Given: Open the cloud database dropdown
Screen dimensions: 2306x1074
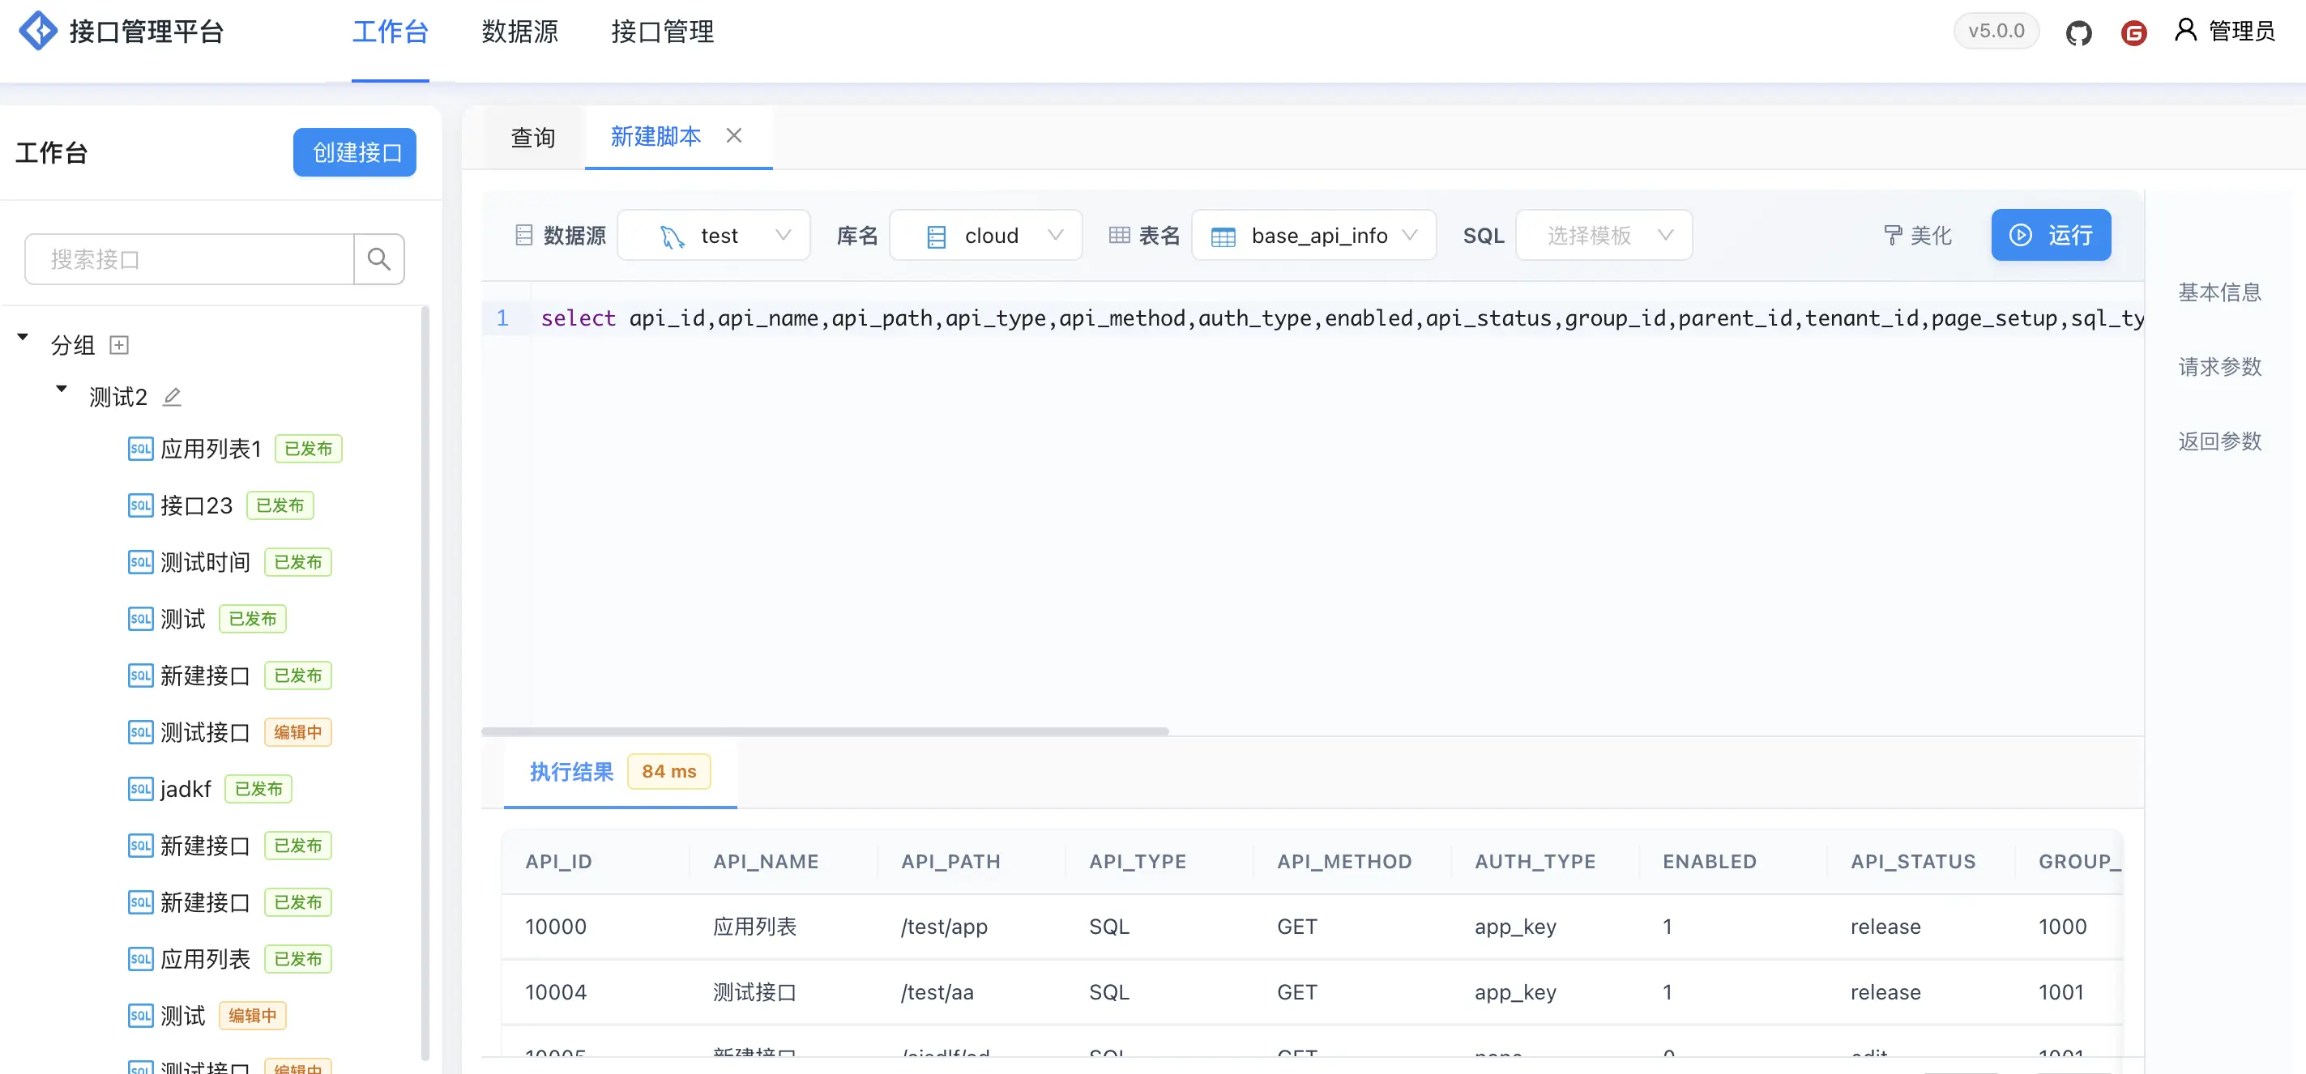Looking at the screenshot, I should [x=985, y=236].
